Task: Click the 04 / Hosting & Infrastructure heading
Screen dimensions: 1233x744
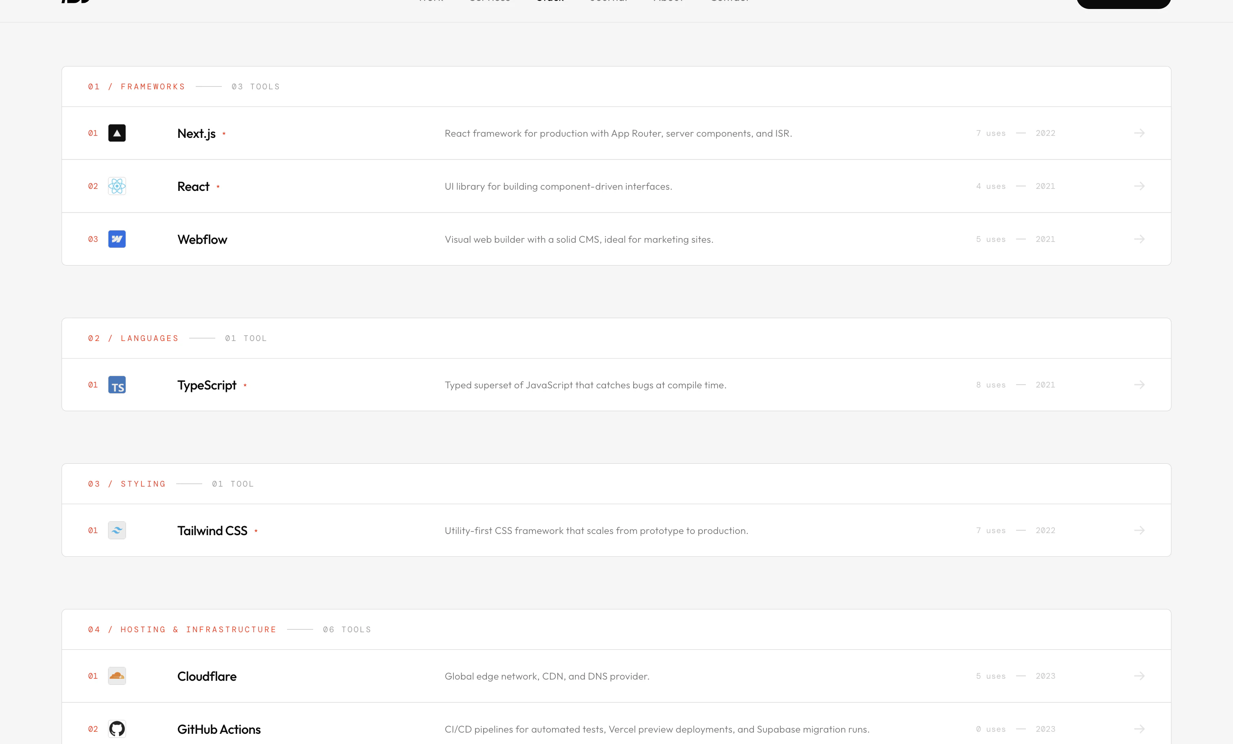Action: [x=182, y=629]
